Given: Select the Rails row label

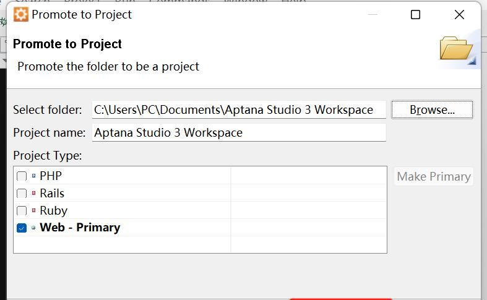Looking at the screenshot, I should coord(52,194).
